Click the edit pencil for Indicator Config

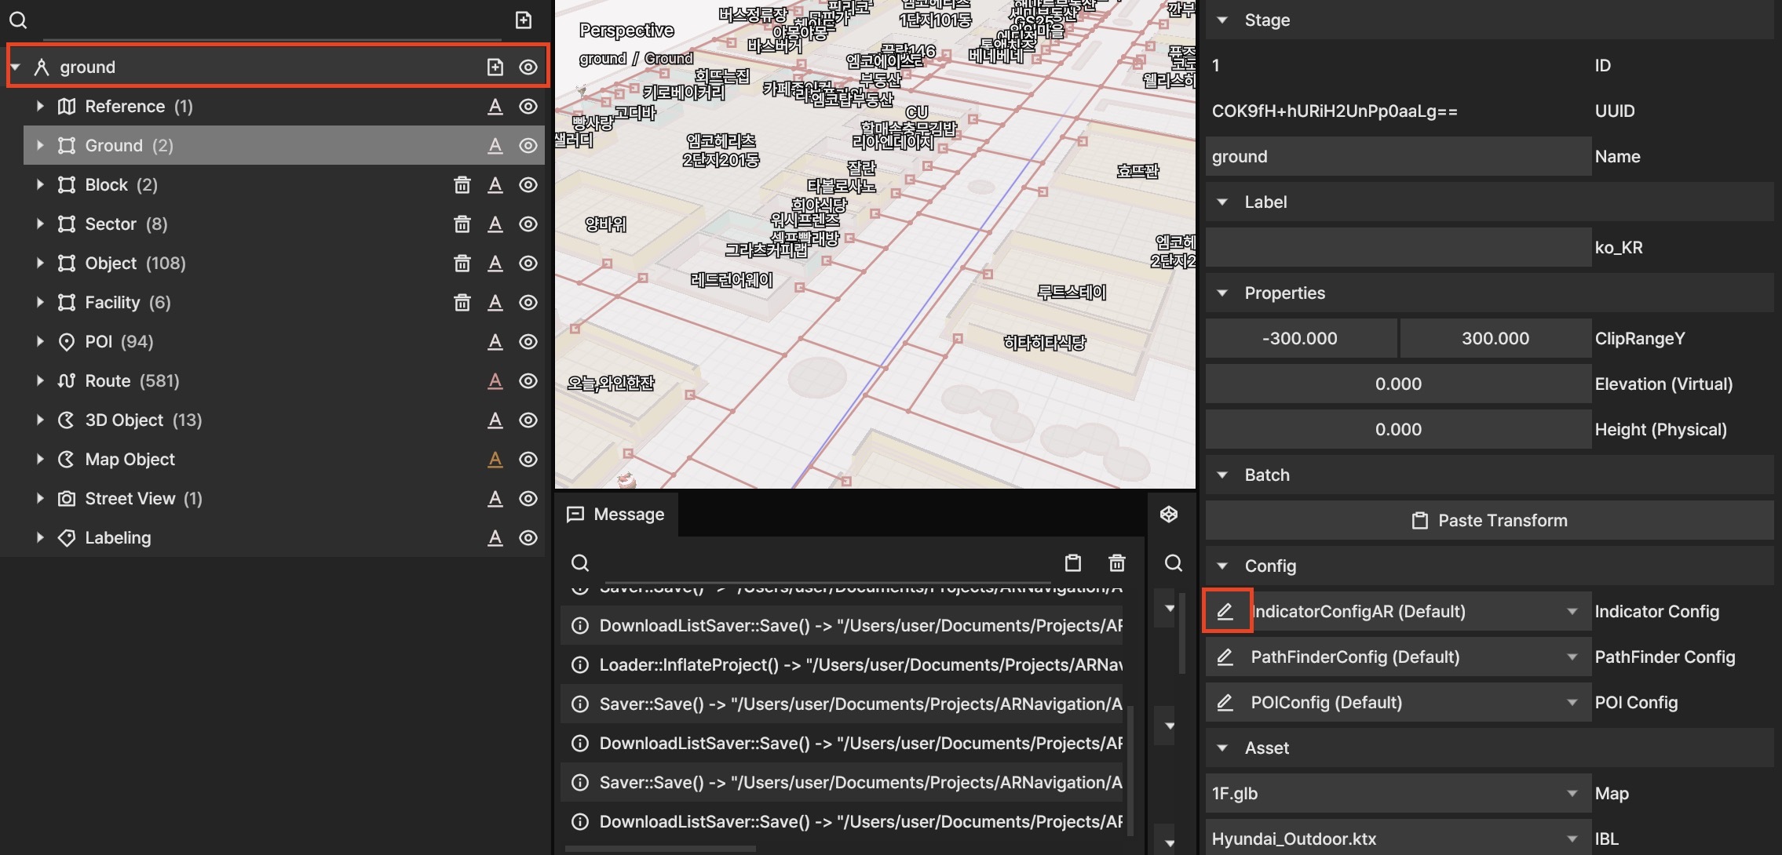1225,611
